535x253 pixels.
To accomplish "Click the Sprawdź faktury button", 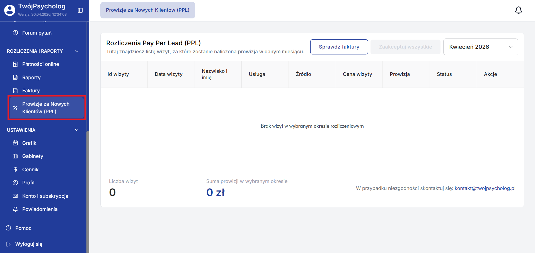I will pyautogui.click(x=339, y=47).
